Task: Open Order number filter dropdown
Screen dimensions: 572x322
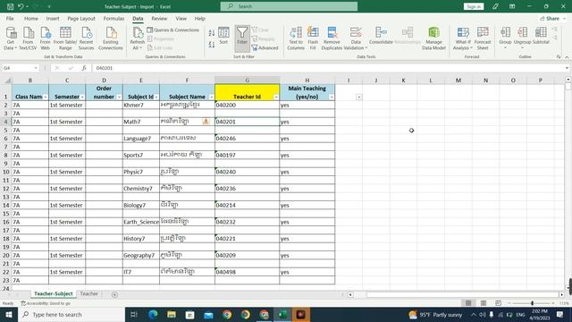Action: (x=119, y=97)
